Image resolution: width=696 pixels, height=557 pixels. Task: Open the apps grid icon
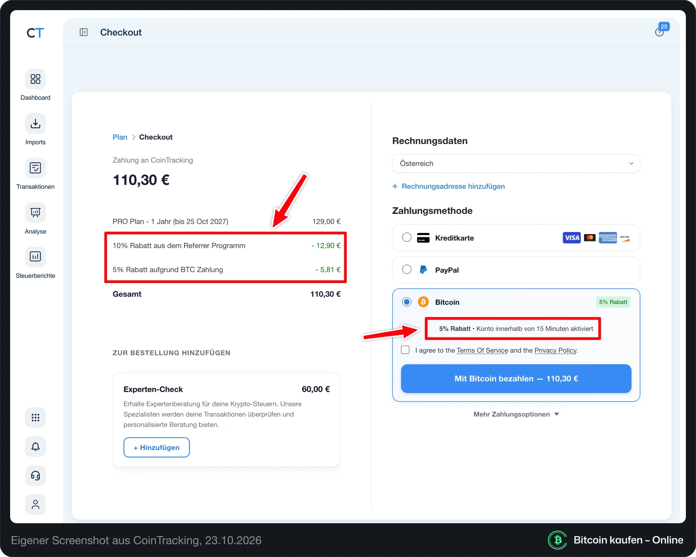(x=35, y=418)
